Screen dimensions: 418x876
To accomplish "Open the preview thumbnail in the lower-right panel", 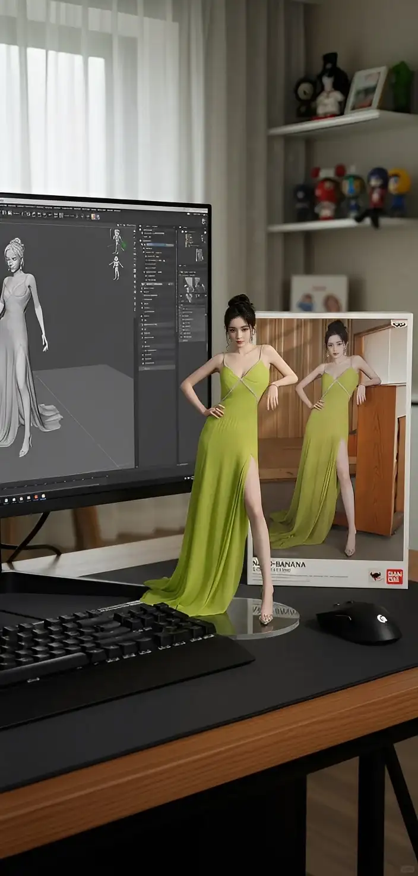I will coord(192,284).
